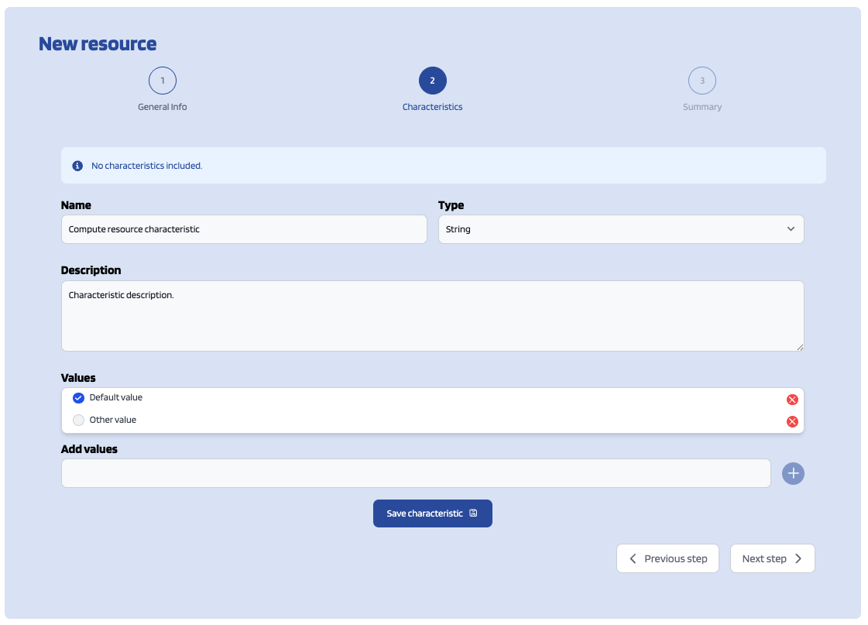Image resolution: width=868 pixels, height=625 pixels.
Task: Click the empty Add values input
Action: click(x=416, y=473)
